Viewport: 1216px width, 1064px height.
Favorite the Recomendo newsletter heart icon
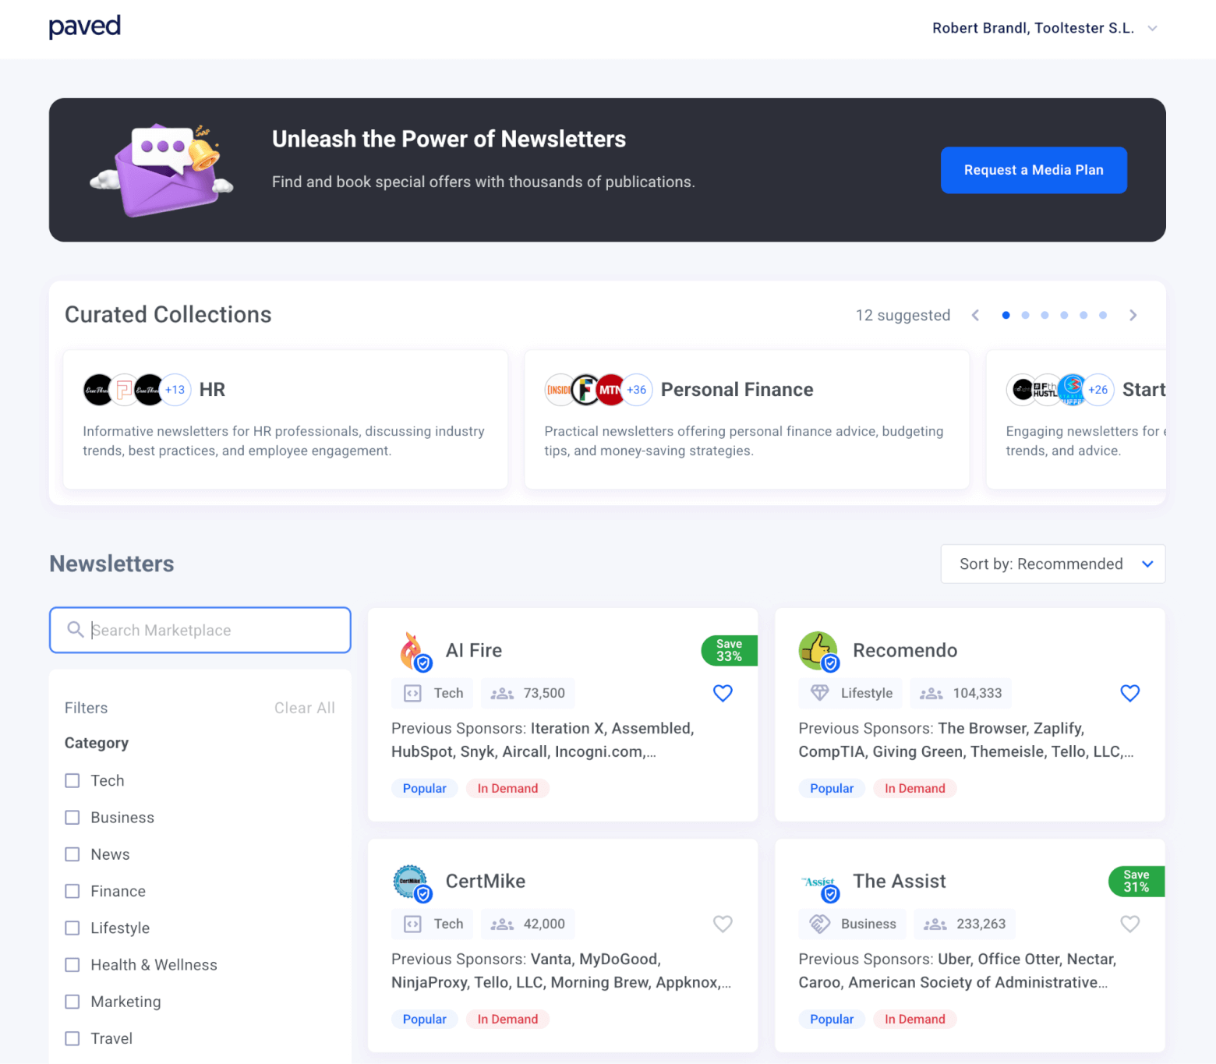click(x=1129, y=693)
